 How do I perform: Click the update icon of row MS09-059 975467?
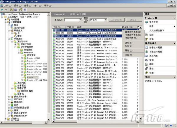pos(54,68)
